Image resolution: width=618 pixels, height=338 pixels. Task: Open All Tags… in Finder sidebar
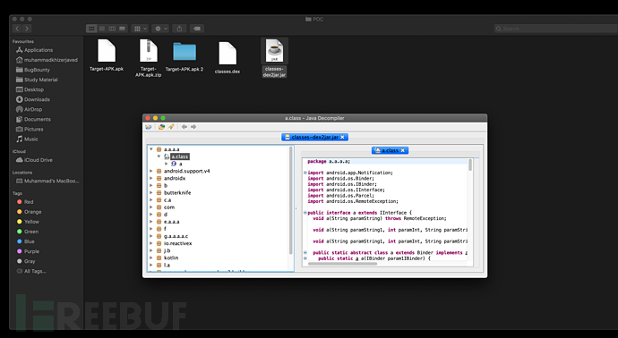31,271
